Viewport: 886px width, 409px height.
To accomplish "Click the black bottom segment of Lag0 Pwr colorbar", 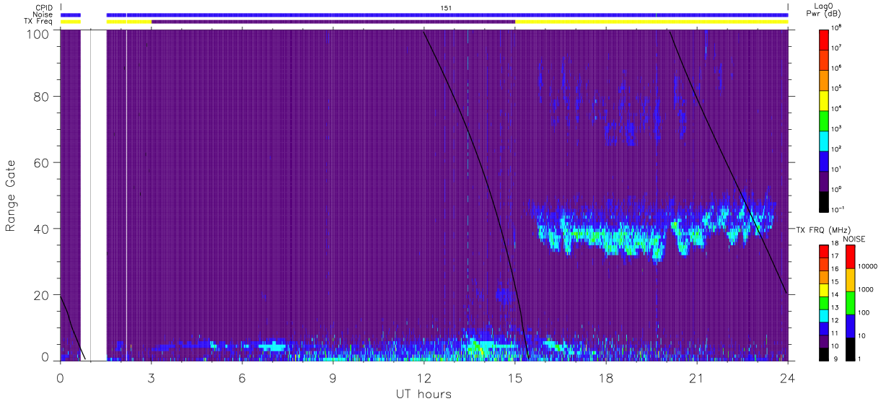I will [x=825, y=201].
